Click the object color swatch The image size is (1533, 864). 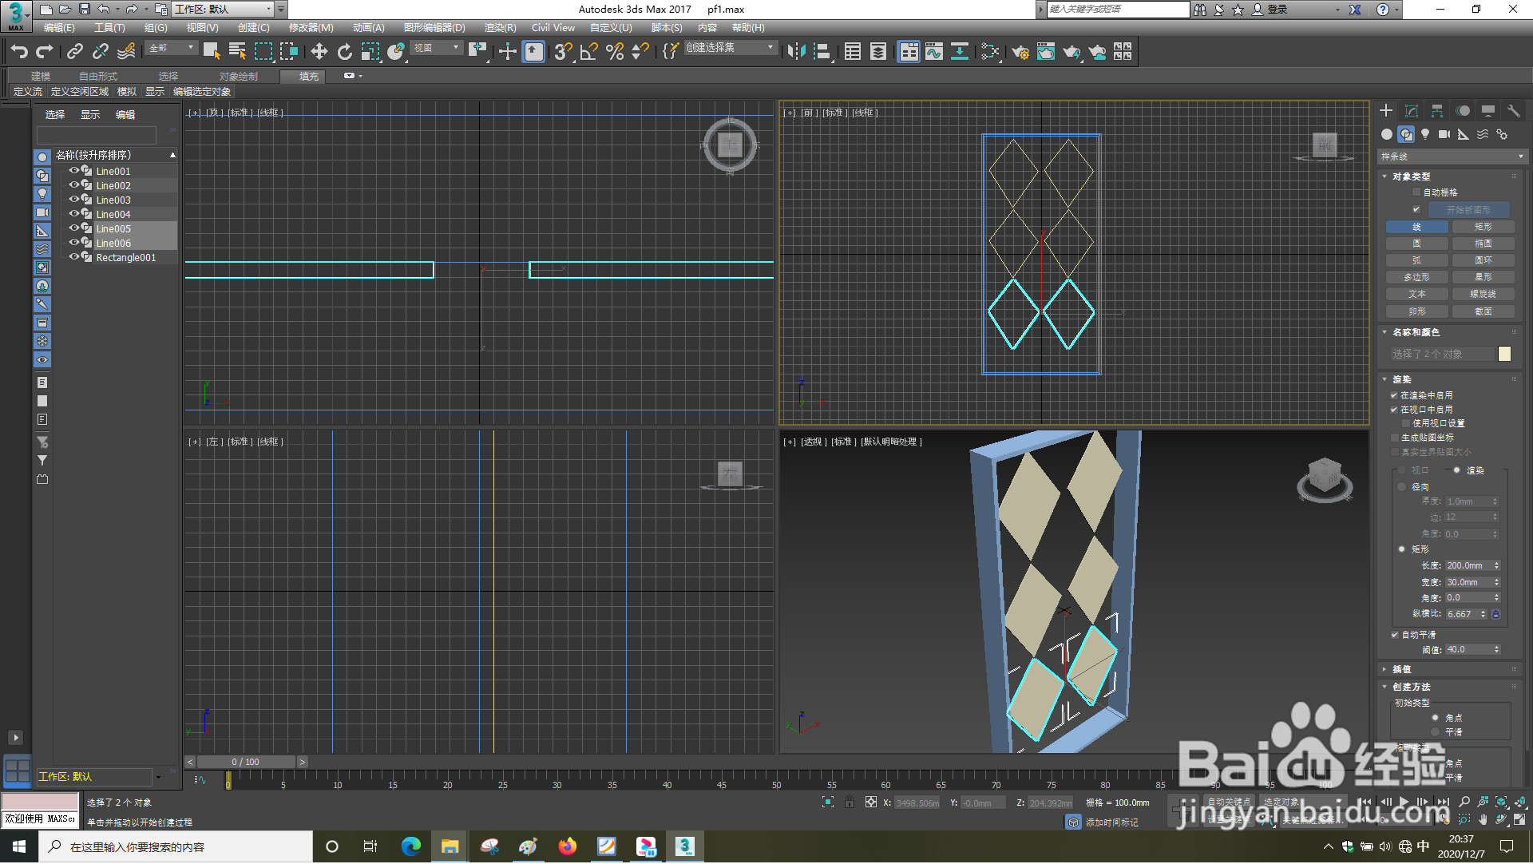click(1504, 354)
